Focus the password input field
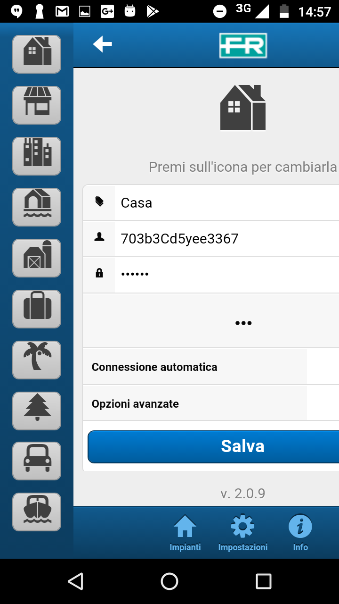The width and height of the screenshot is (339, 604). (x=226, y=274)
